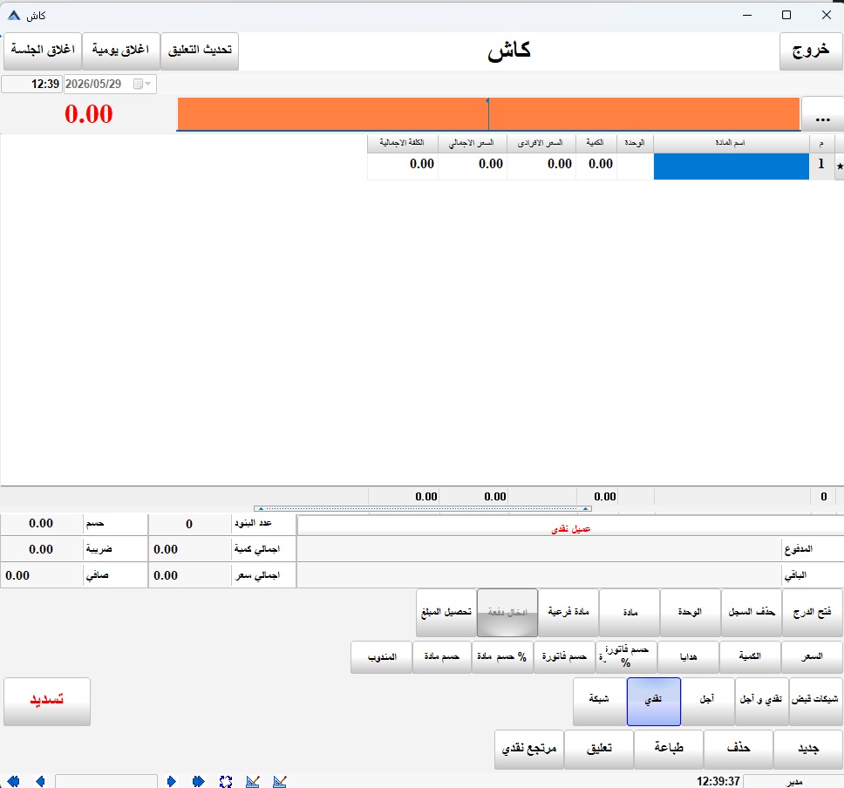Click the حسم فاتورة % button
This screenshot has height=788, width=844.
pyautogui.click(x=626, y=657)
